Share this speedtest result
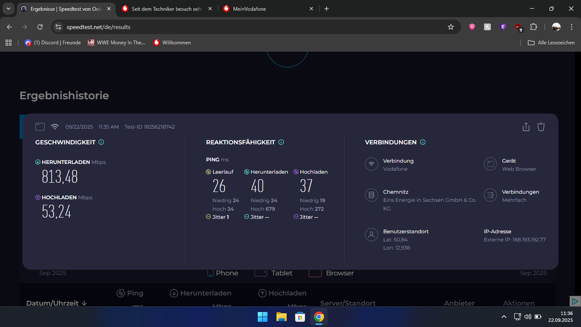Screen dimensions: 581x327 pos(526,127)
